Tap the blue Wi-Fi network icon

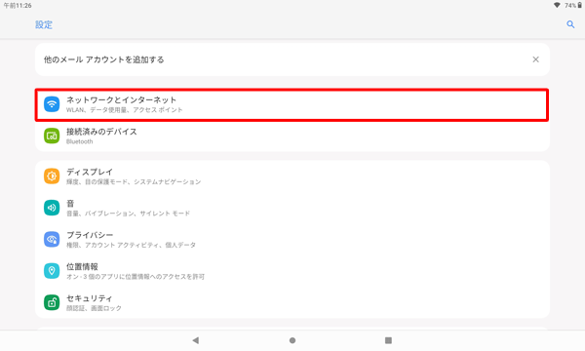click(52, 104)
